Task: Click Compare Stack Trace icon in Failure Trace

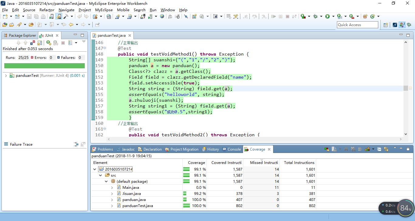Action: pos(83,144)
